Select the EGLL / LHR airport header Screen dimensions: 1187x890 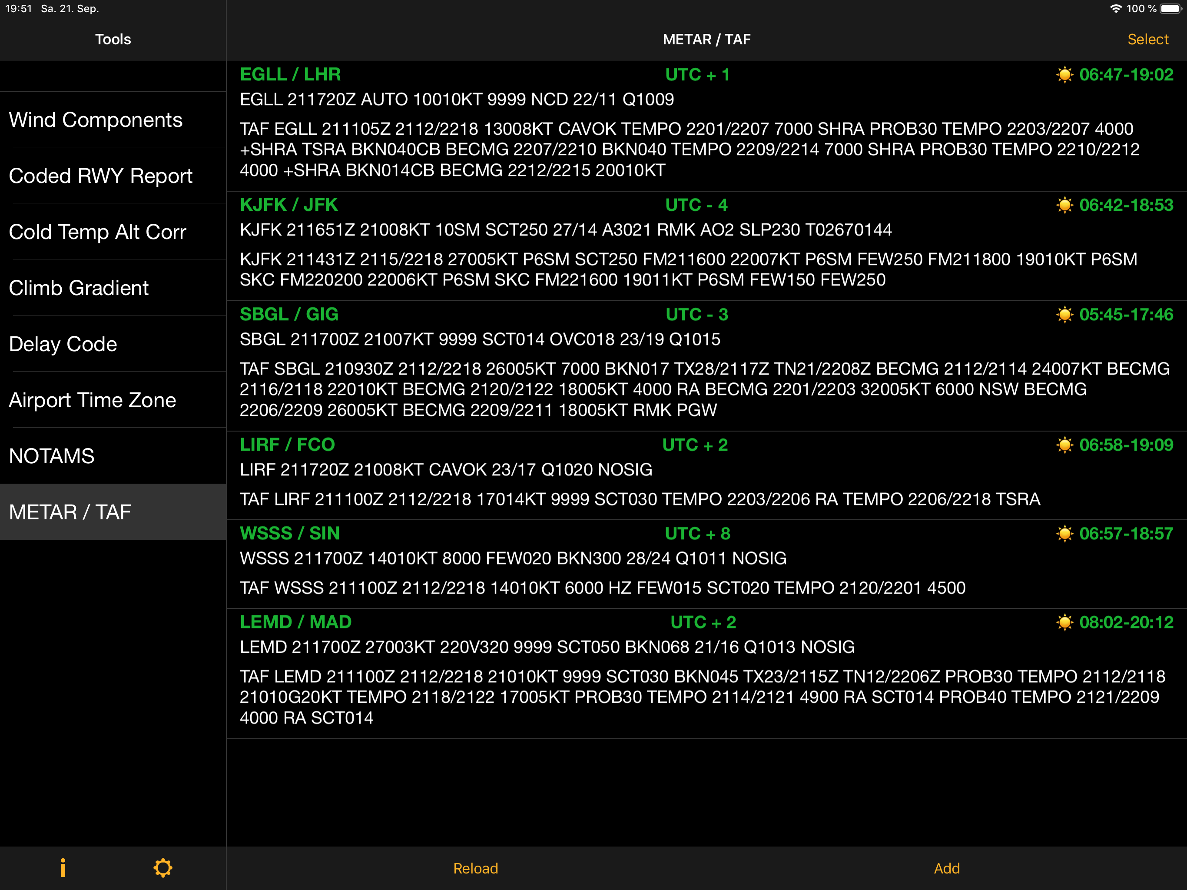290,75
